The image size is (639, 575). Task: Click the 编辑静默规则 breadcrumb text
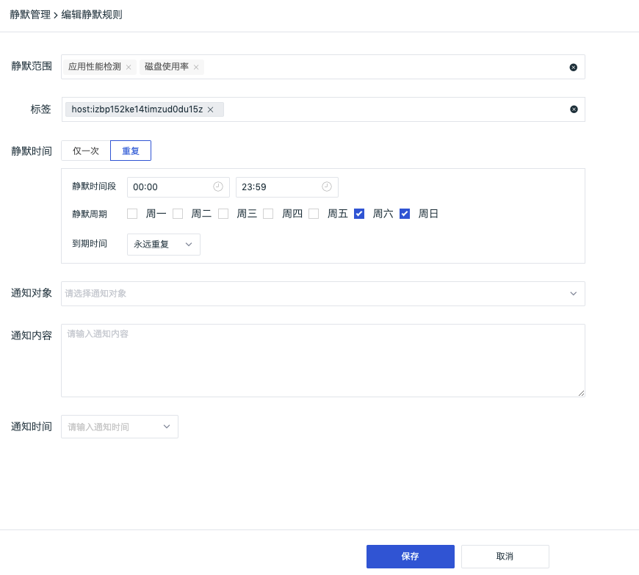point(92,15)
